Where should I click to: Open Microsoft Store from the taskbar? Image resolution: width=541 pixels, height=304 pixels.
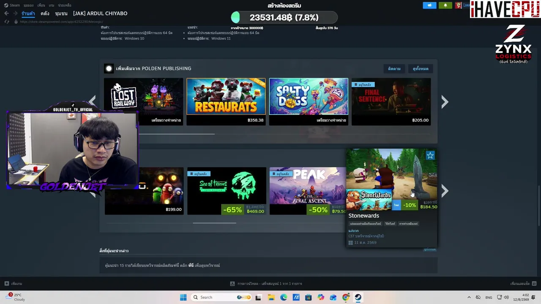click(309, 297)
